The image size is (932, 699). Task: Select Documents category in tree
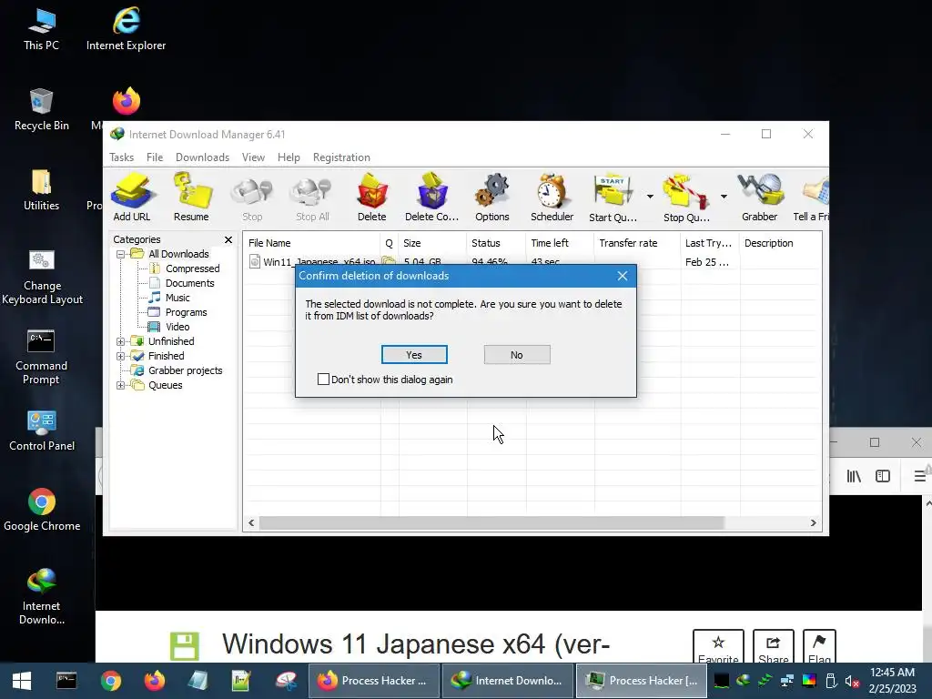189,284
